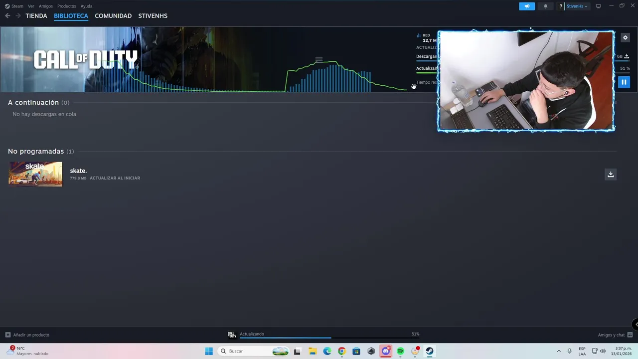
Task: Launch Microsoft Edge from taskbar
Action: (327, 351)
